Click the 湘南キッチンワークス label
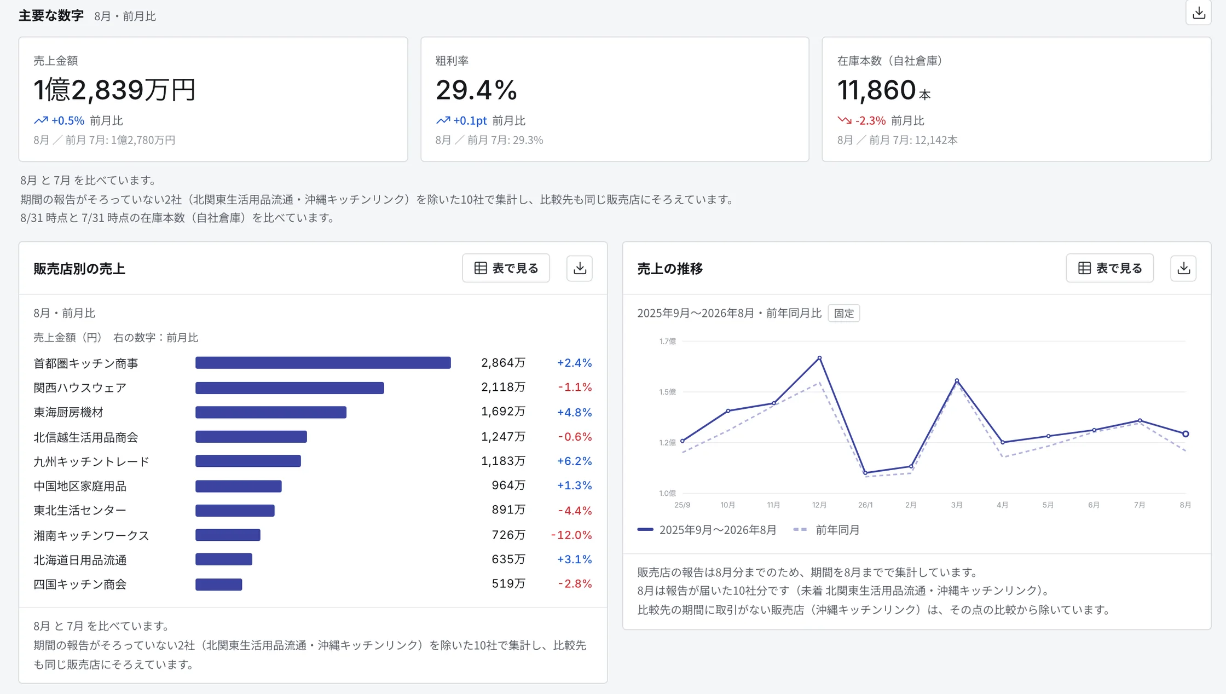The width and height of the screenshot is (1226, 694). coord(91,535)
